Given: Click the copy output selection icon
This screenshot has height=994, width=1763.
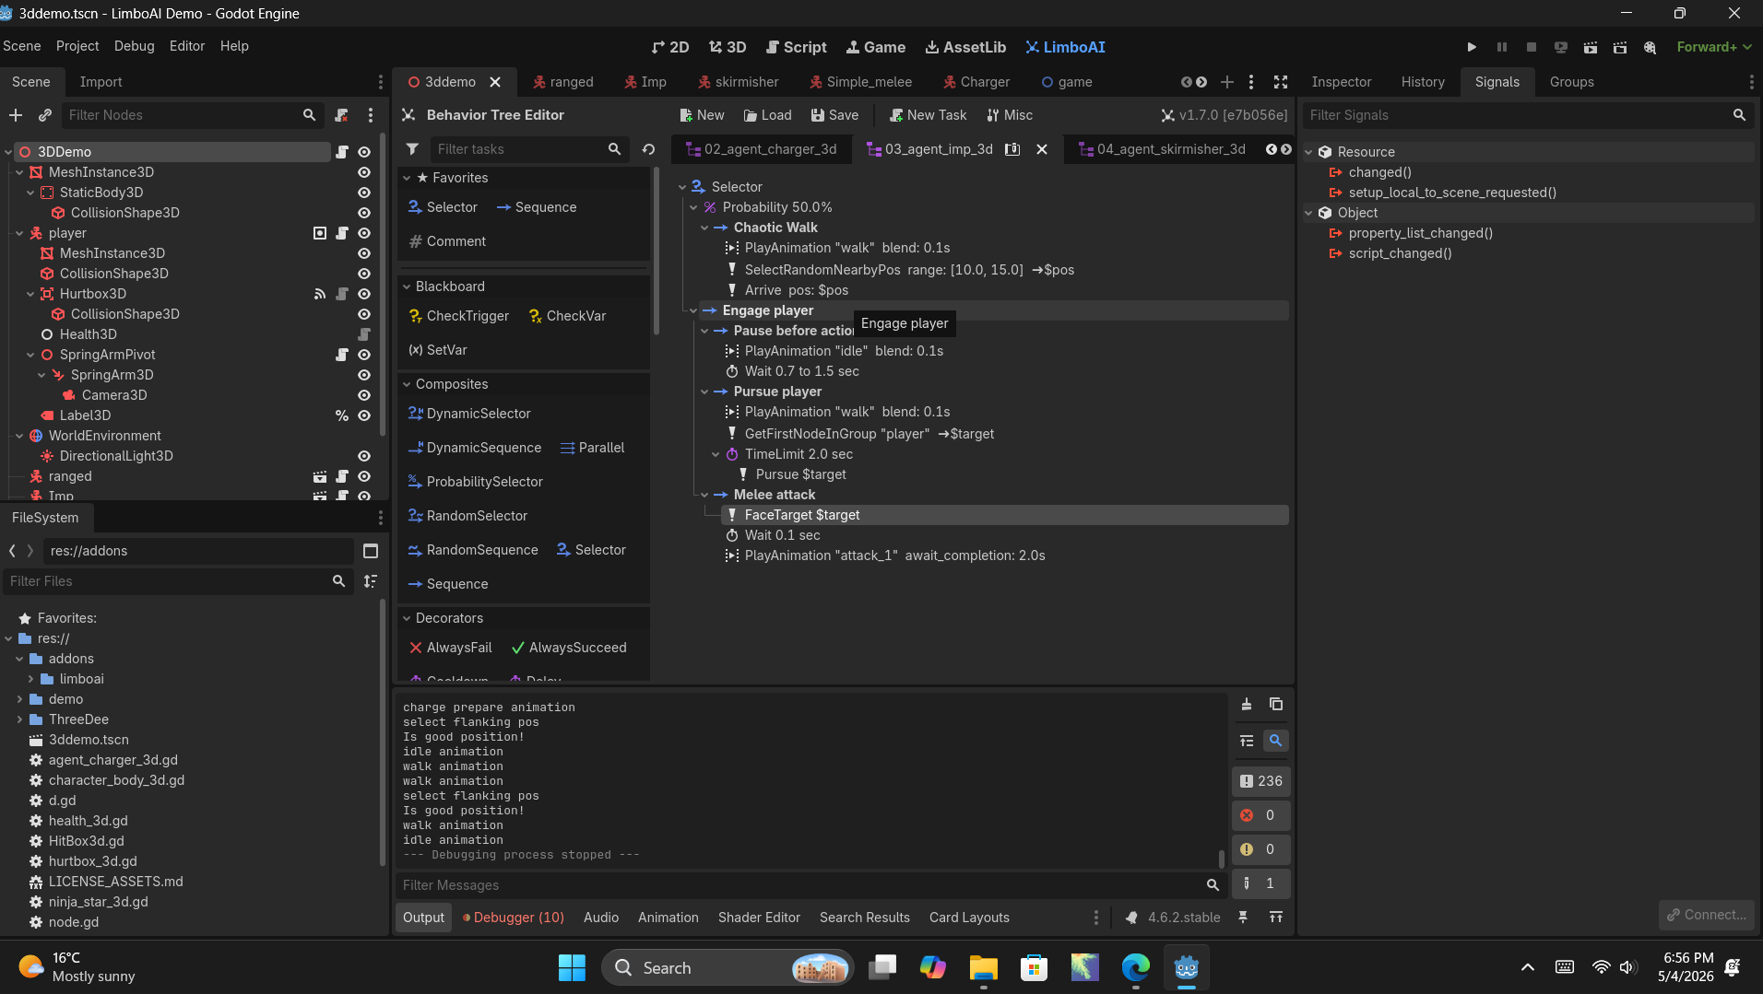Looking at the screenshot, I should tap(1276, 705).
